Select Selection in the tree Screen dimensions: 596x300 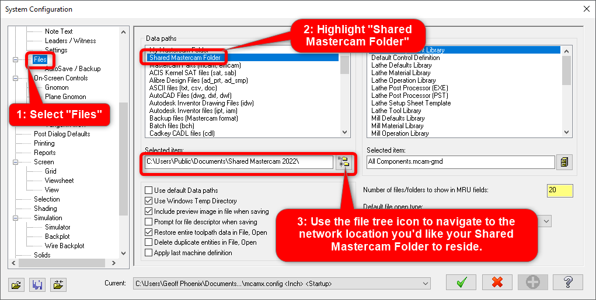[x=47, y=199]
